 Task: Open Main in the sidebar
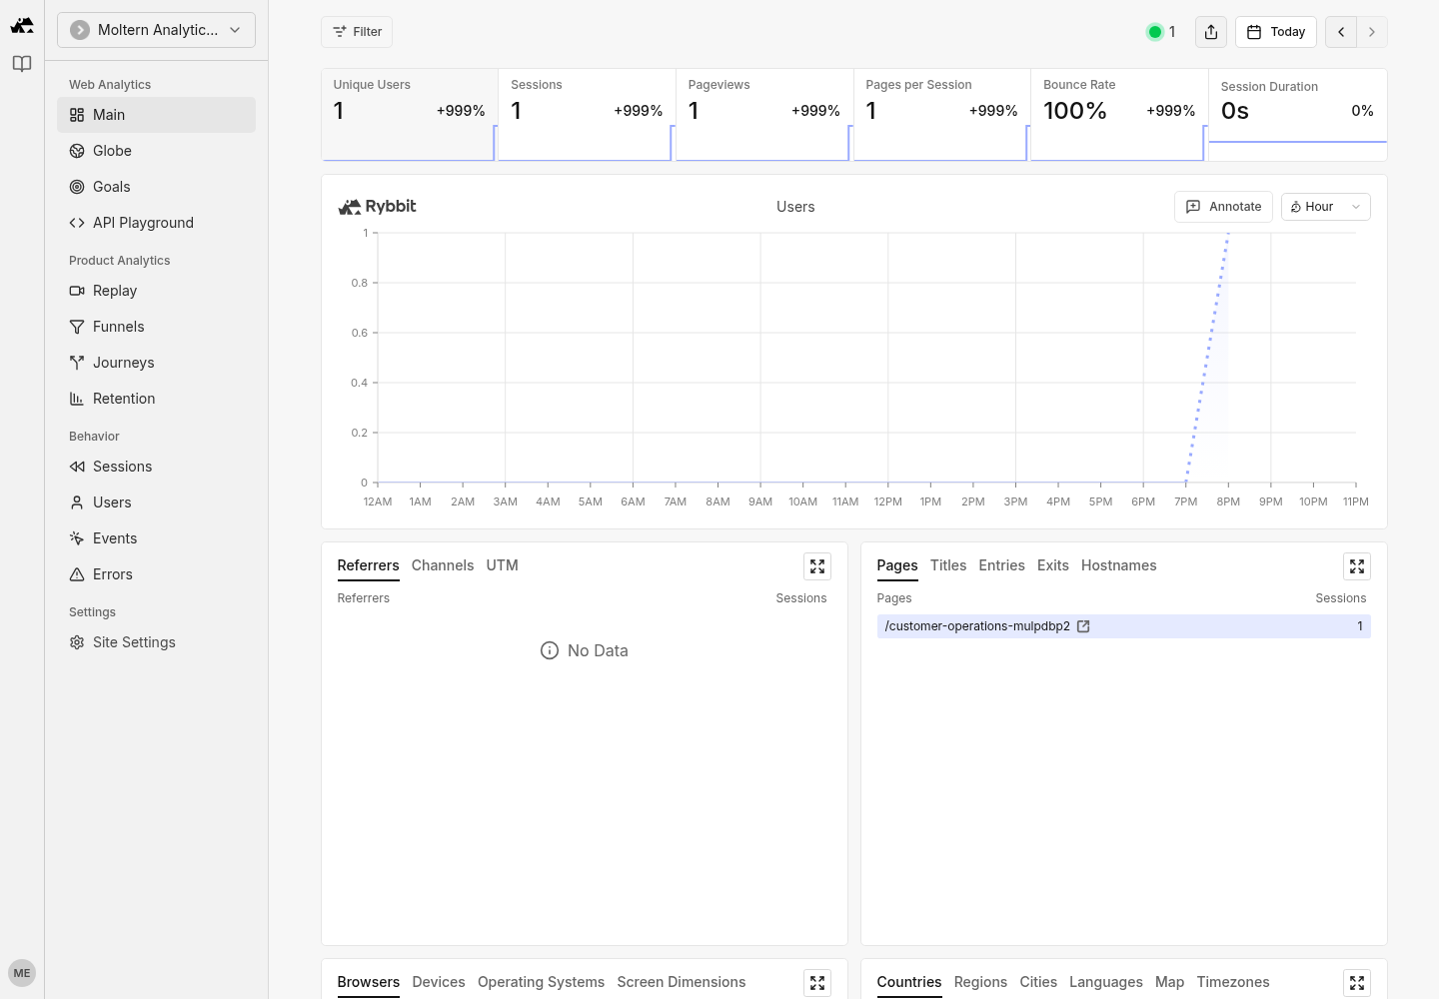(156, 115)
